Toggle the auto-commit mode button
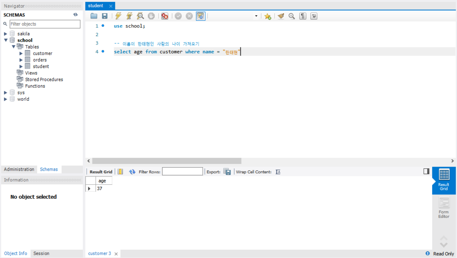457x258 pixels. click(x=201, y=16)
